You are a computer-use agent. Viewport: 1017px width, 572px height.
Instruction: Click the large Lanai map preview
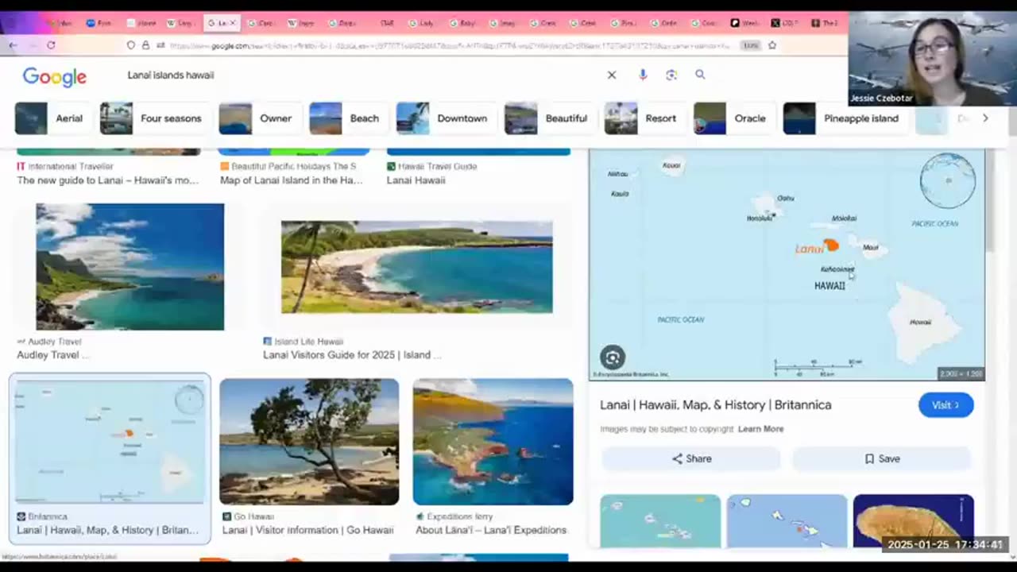click(x=787, y=265)
